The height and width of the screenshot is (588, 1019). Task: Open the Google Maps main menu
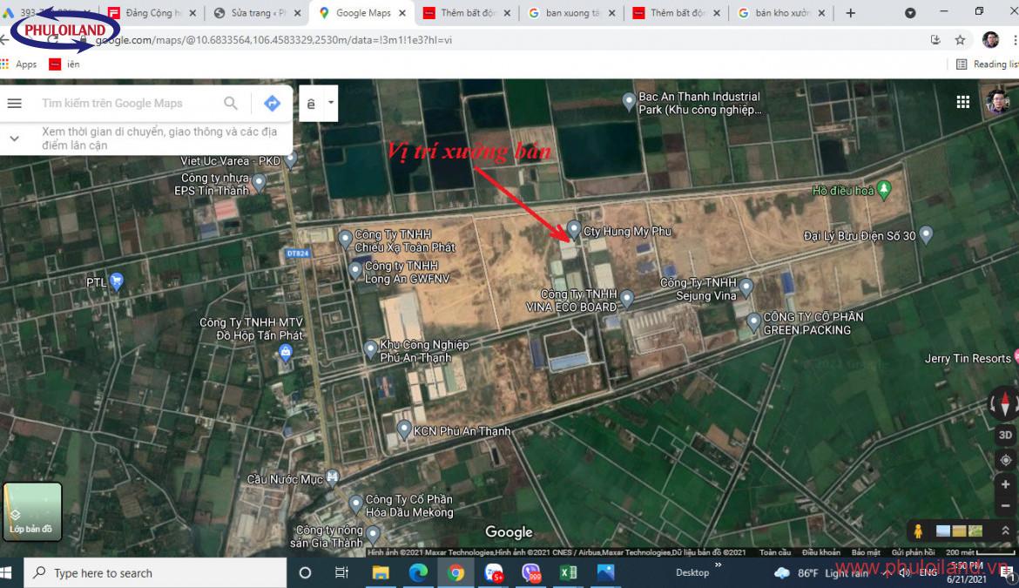(x=14, y=103)
